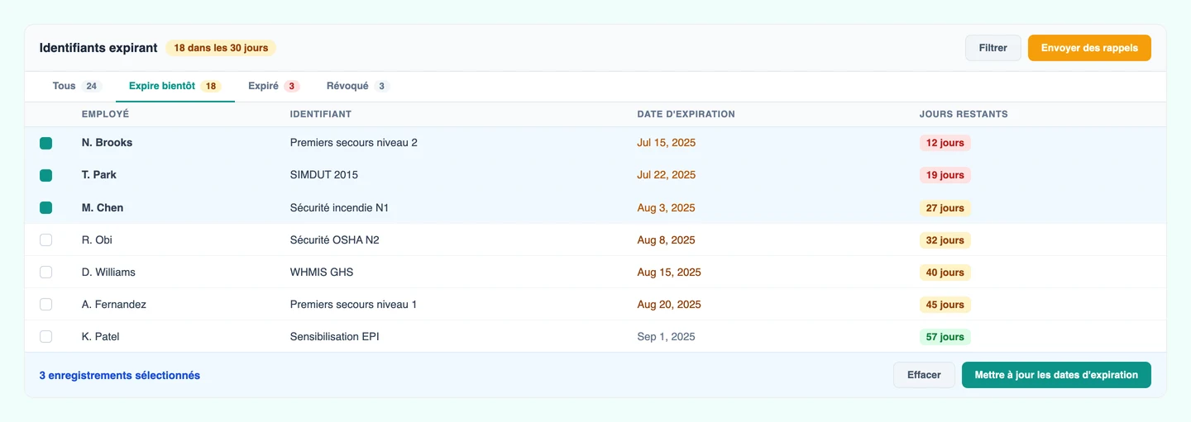Image resolution: width=1191 pixels, height=422 pixels.
Task: Click the Aug 8, 2025 expiry date
Action: click(666, 240)
